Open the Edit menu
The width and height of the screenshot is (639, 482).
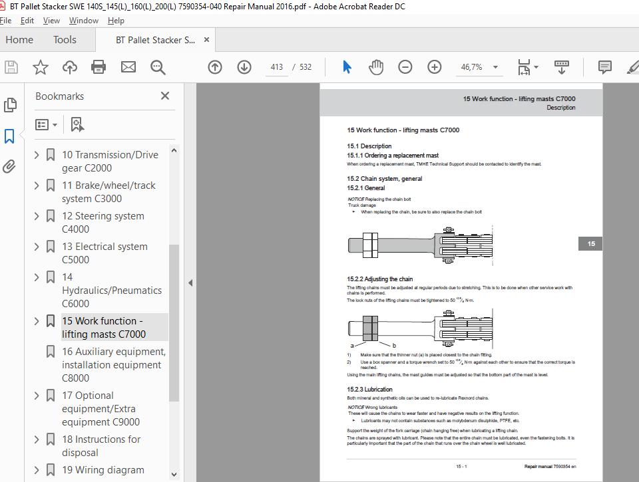(x=27, y=21)
